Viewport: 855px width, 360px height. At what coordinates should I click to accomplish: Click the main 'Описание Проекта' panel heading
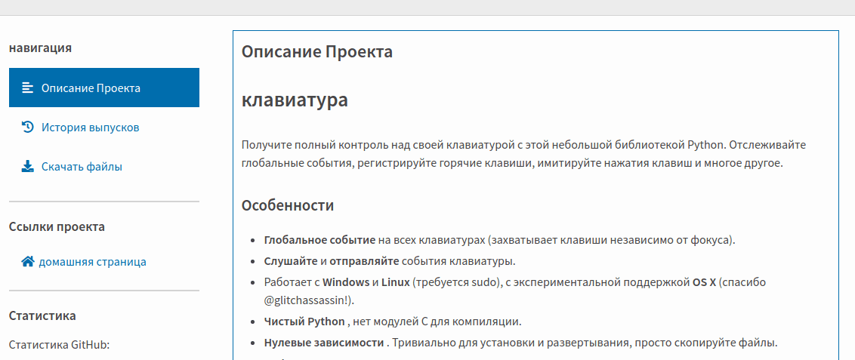[316, 52]
